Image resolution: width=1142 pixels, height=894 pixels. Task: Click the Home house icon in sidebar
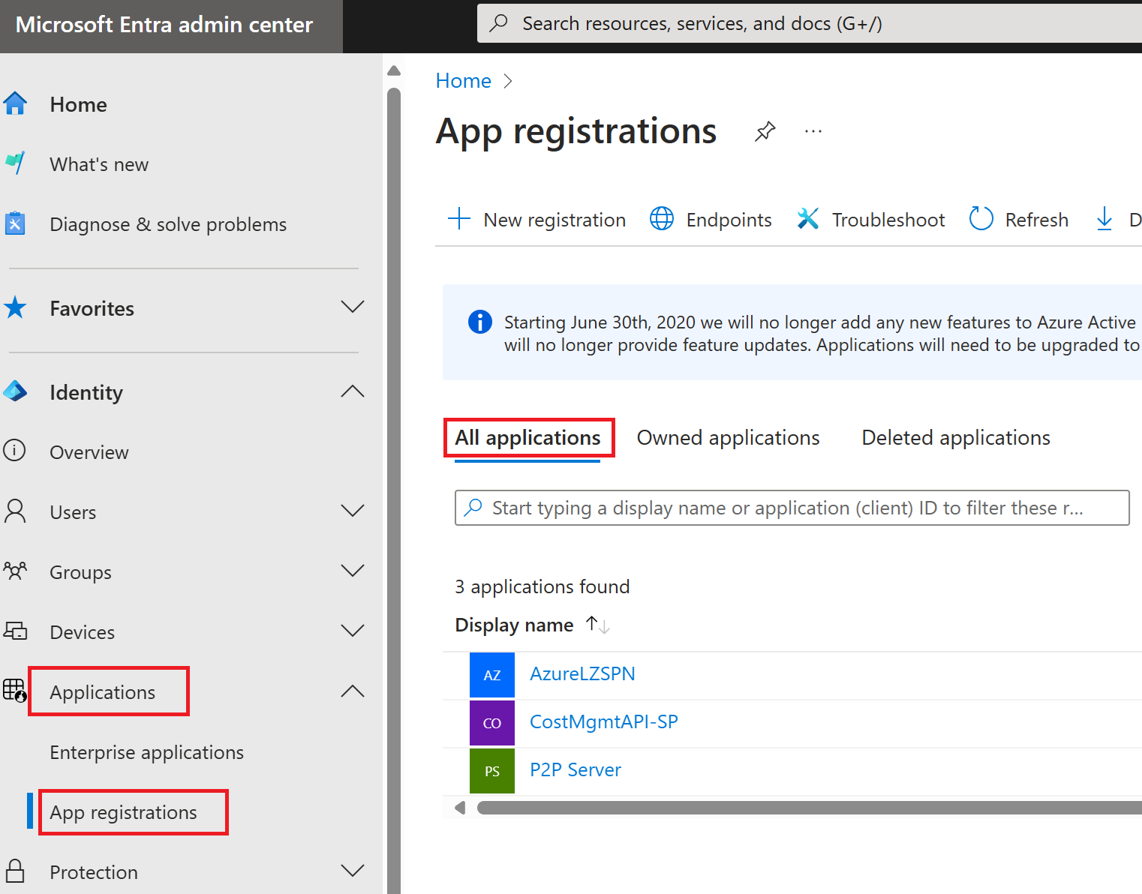pyautogui.click(x=14, y=103)
